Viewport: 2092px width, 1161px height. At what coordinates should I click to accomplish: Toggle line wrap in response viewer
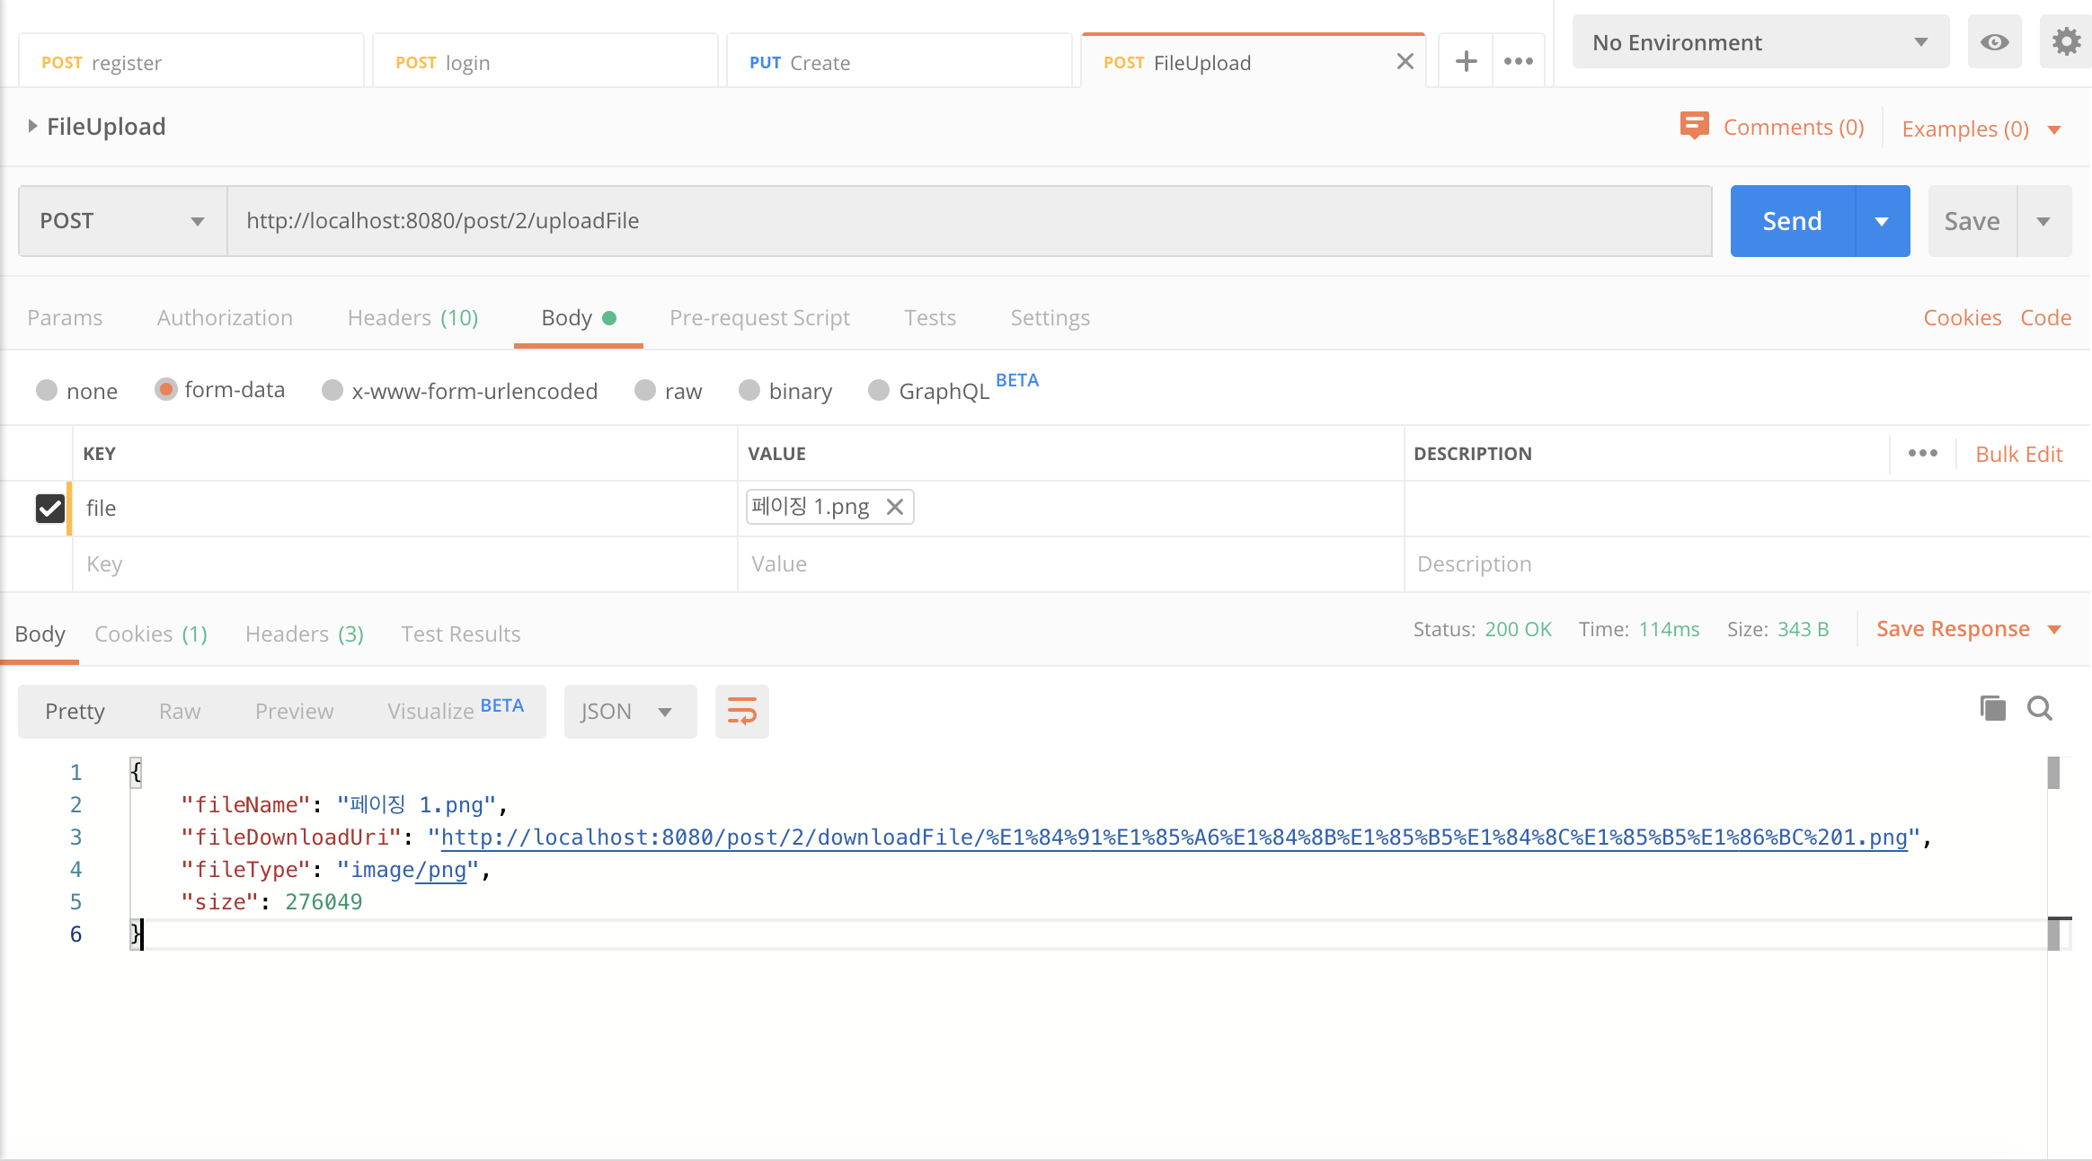[x=742, y=711]
